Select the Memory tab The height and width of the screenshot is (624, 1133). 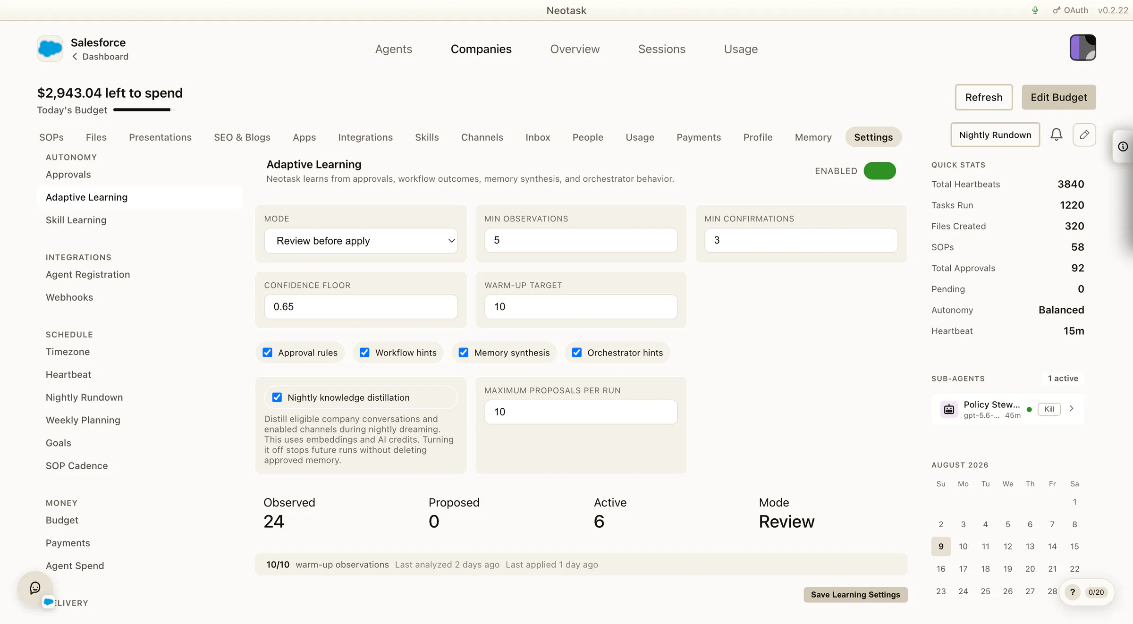813,137
